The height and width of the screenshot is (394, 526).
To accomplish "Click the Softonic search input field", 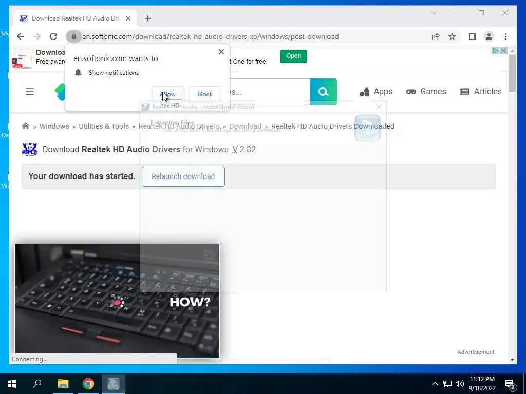I will tap(270, 92).
